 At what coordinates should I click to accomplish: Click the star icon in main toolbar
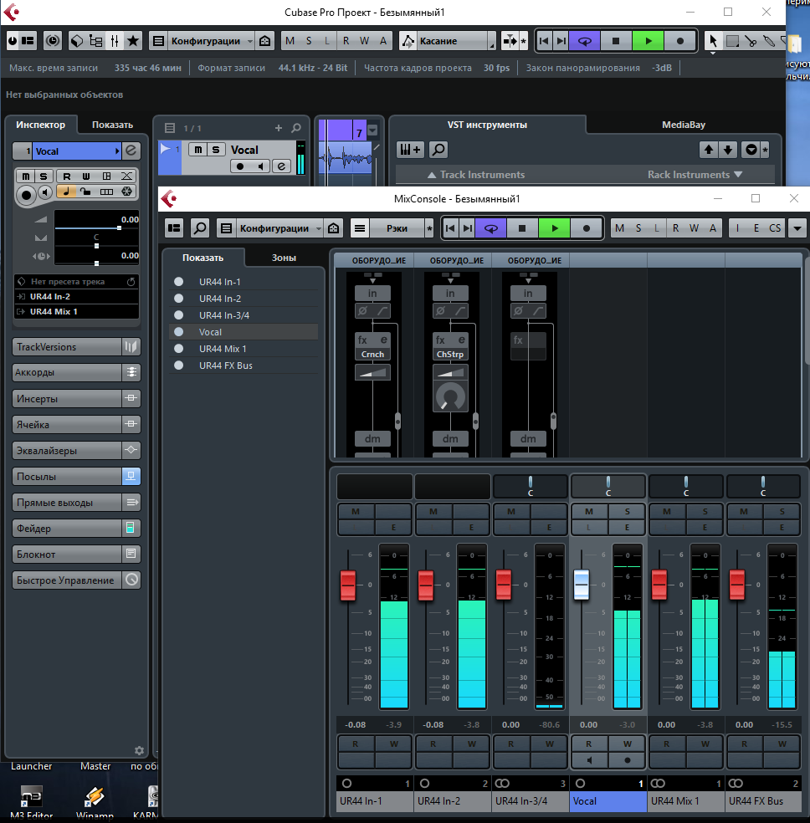tap(133, 41)
